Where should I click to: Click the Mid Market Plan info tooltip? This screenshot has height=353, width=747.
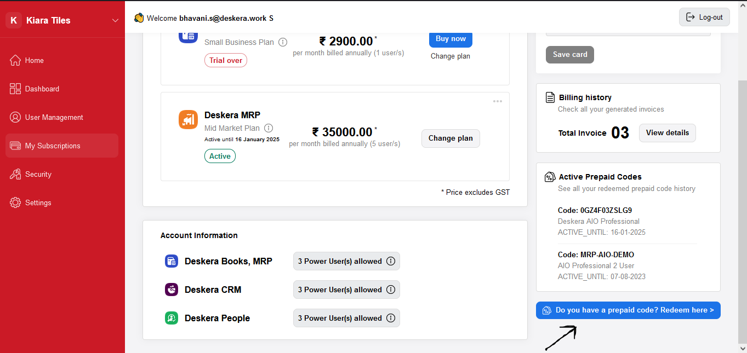coord(268,128)
